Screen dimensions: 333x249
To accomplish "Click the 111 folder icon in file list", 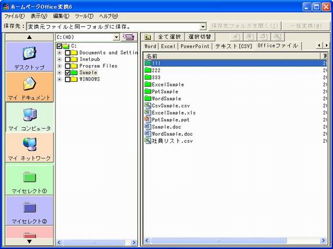I will click(x=148, y=63).
